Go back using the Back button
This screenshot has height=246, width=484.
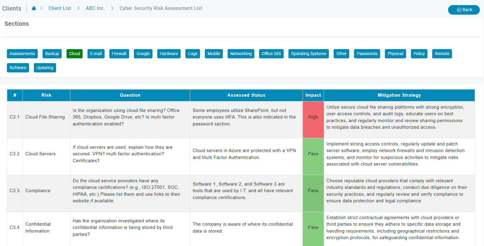[464, 10]
